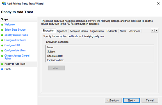Go to the Welcome step
The height and width of the screenshot is (105, 162).
[x=10, y=24]
